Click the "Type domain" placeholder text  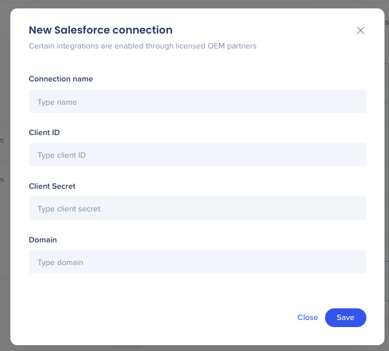(x=60, y=262)
